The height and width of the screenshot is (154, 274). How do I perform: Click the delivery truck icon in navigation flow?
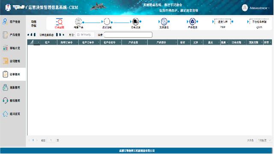(x=135, y=22)
